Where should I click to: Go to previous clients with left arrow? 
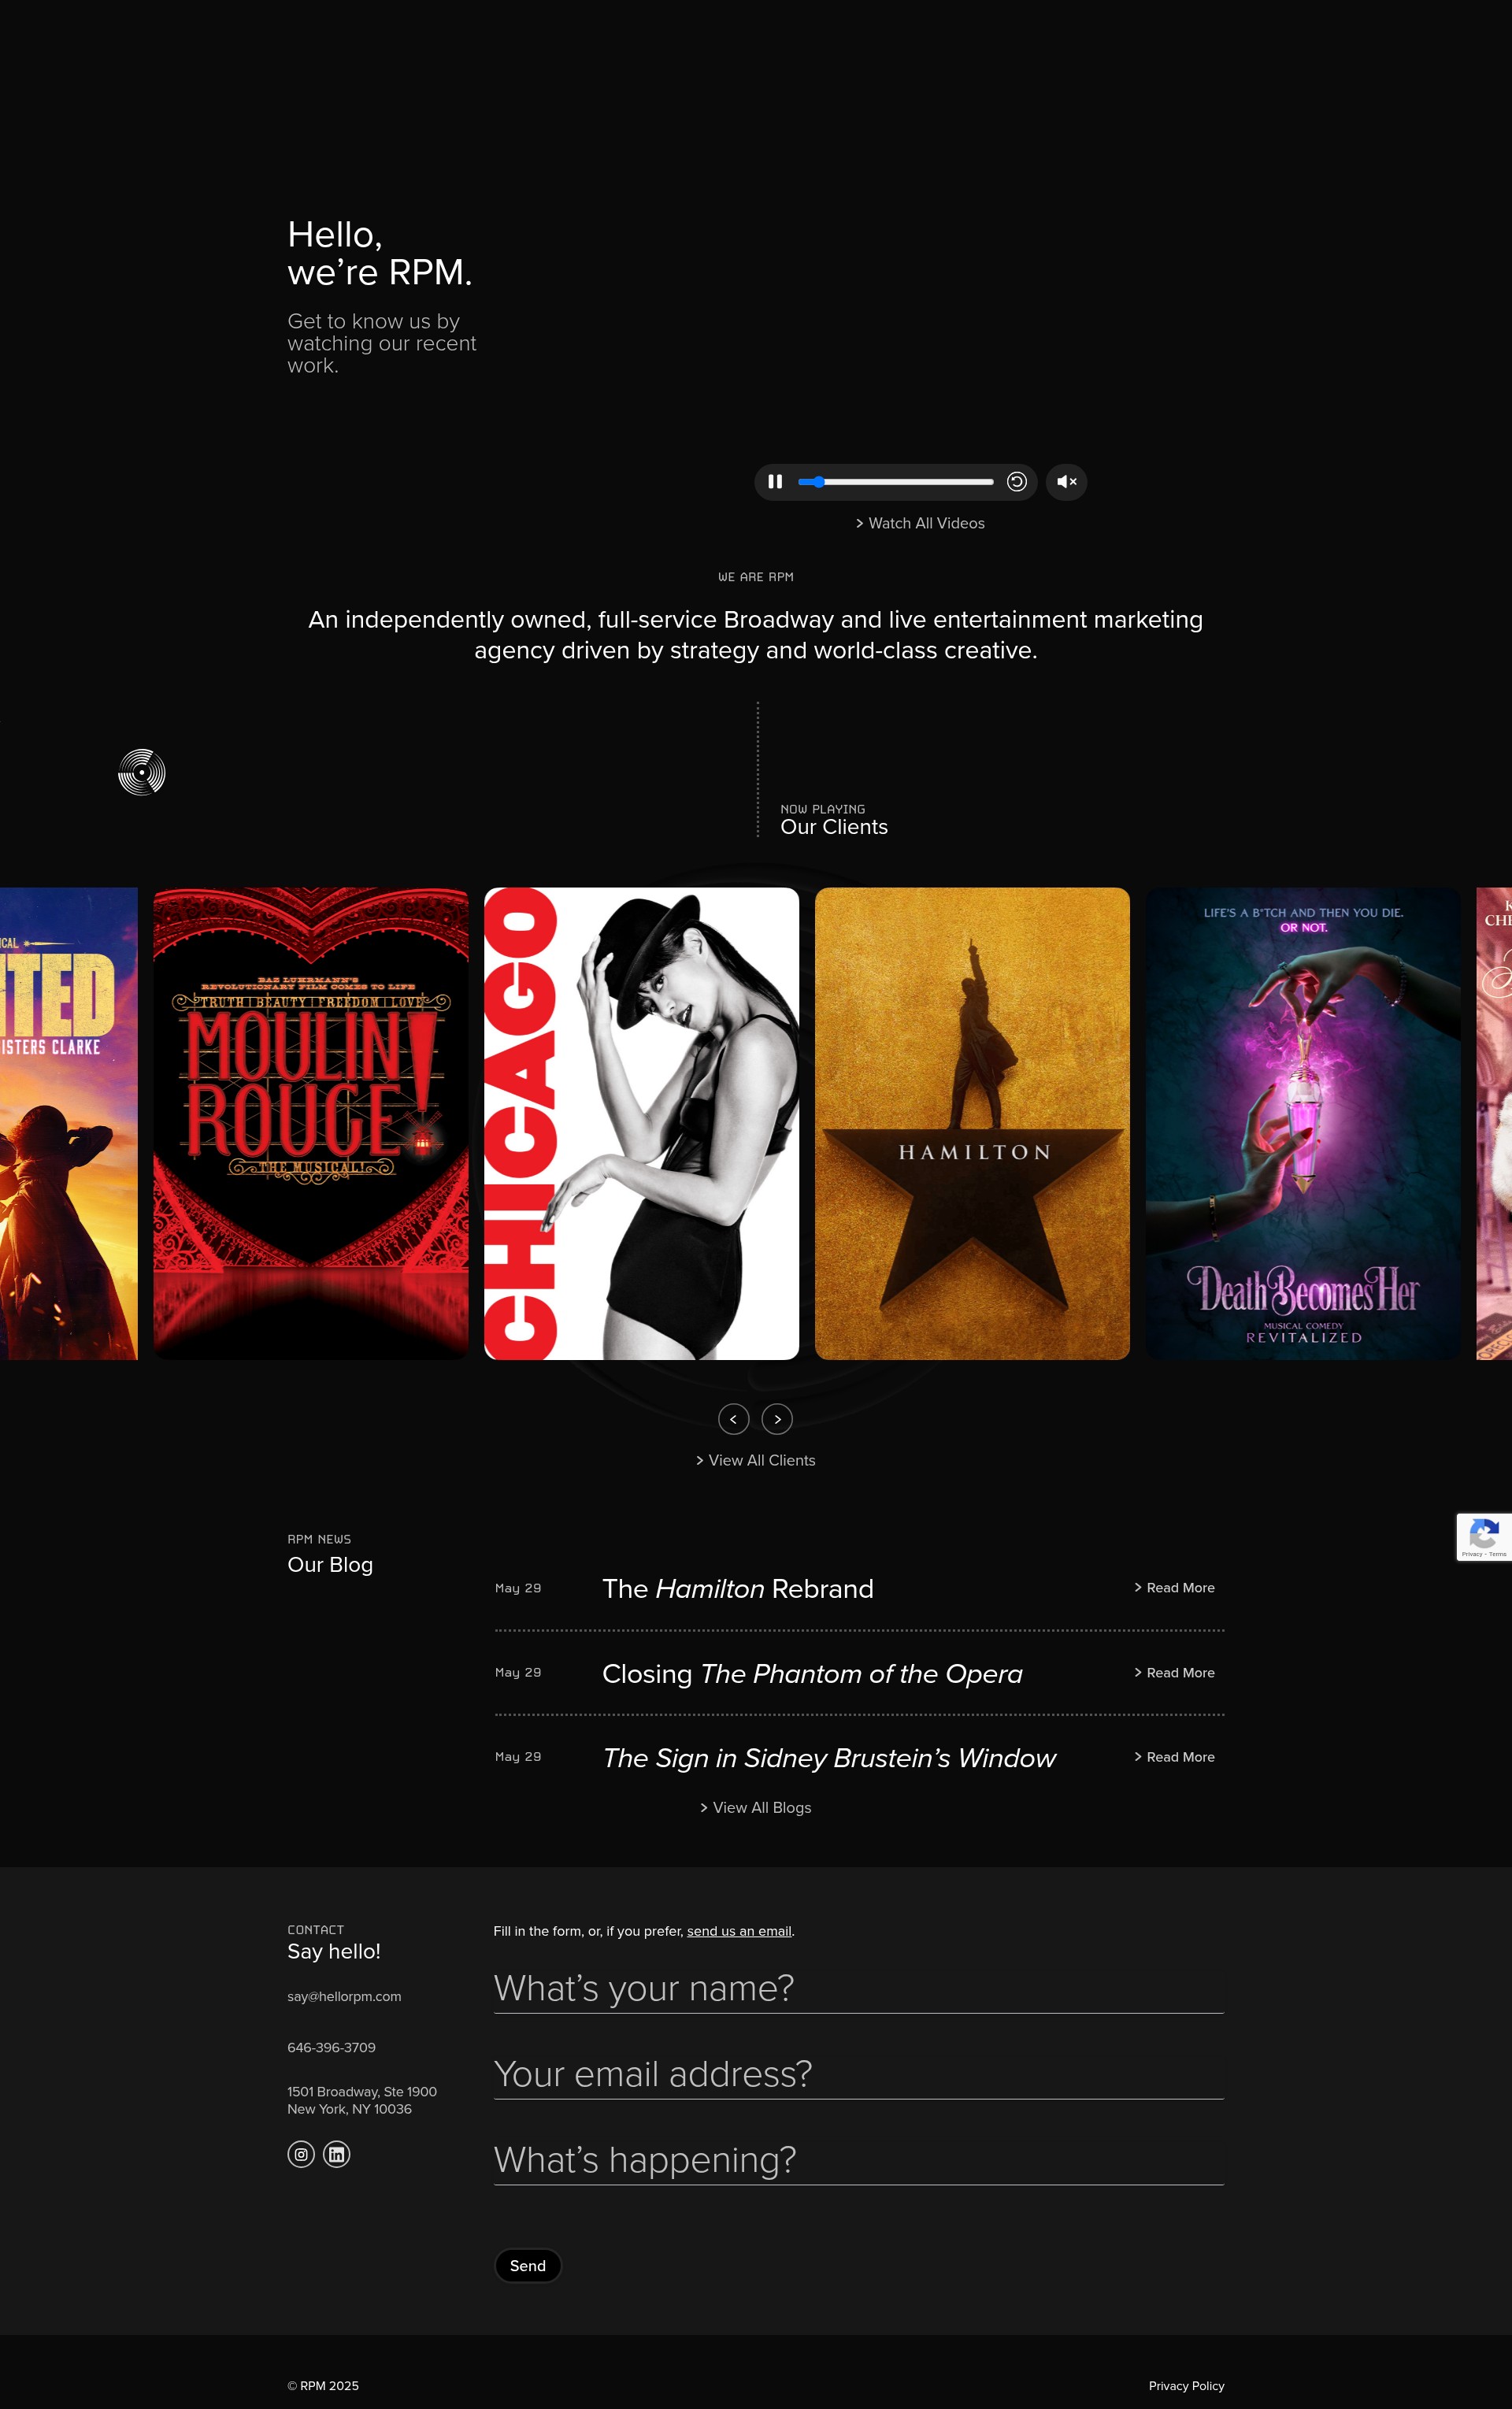coord(733,1419)
